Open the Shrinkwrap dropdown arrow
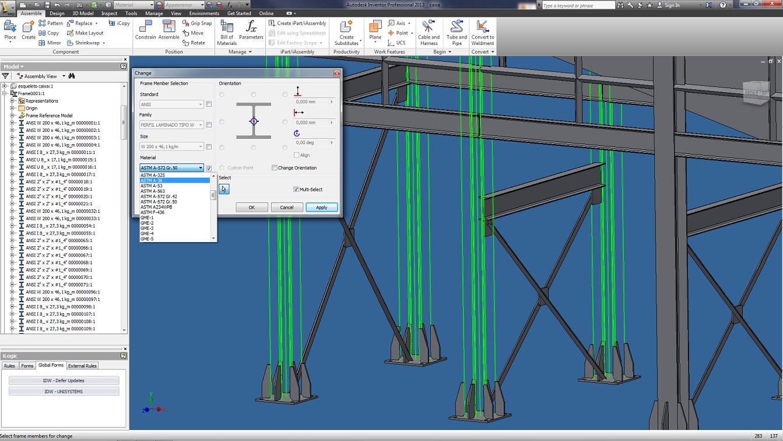Screen dimensions: 783x441 coord(104,43)
